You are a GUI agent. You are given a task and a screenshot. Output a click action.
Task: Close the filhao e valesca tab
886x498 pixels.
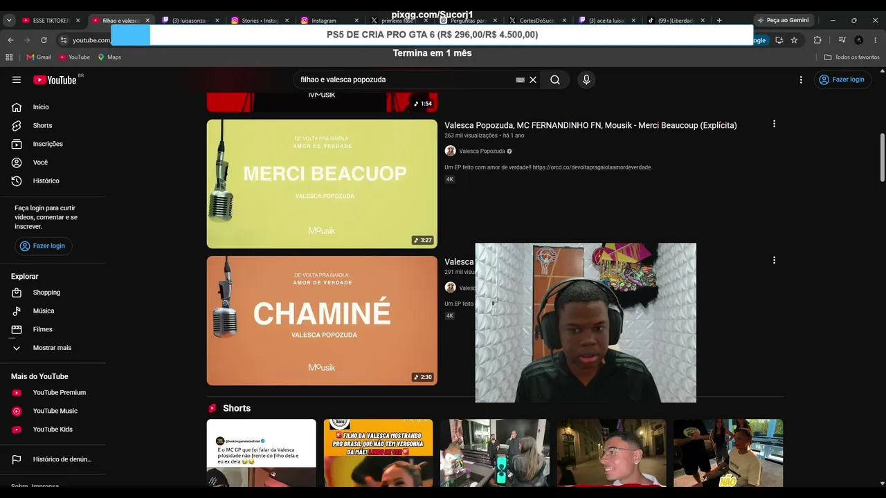147,21
